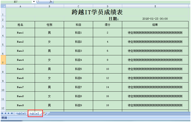Select row 11 header

tap(3, 96)
